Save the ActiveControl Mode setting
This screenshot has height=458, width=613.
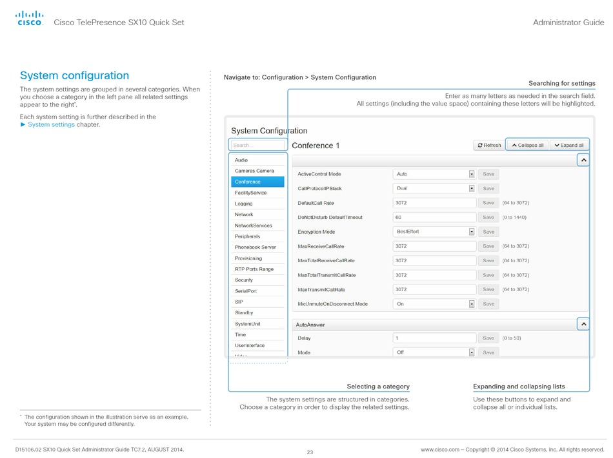488,174
